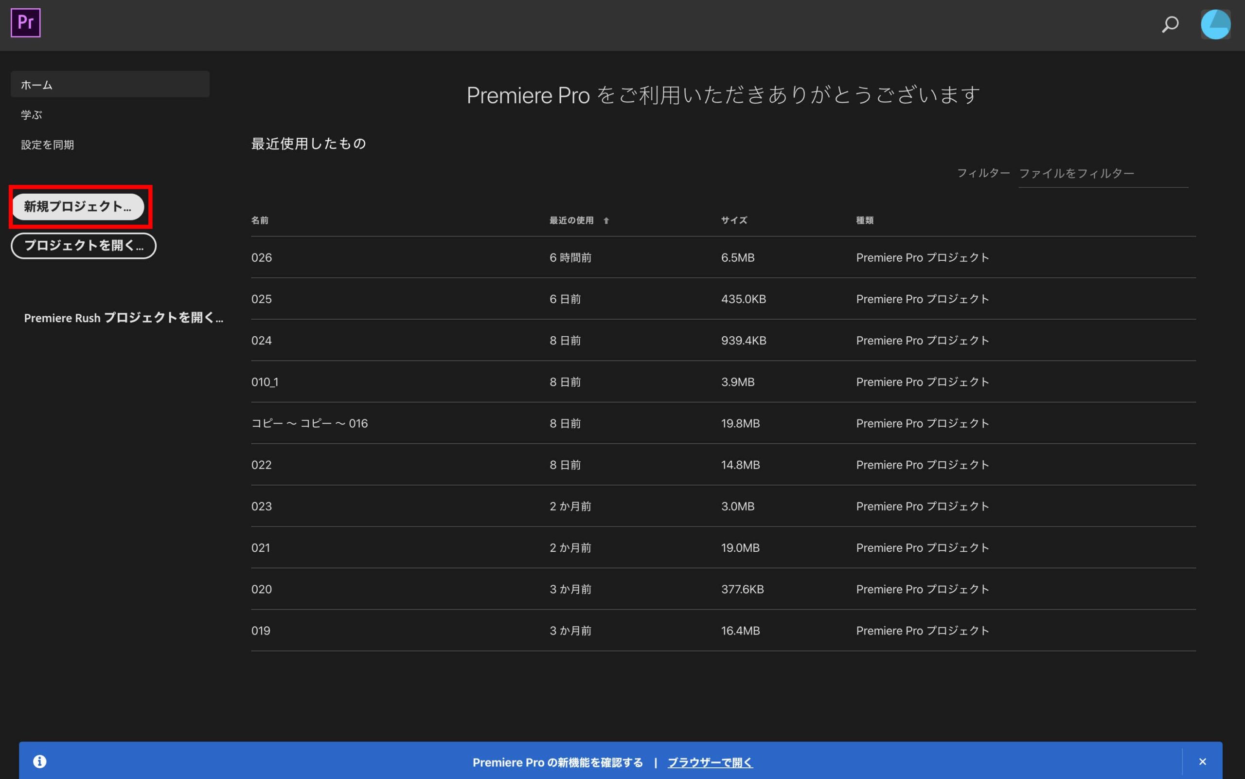Sort by the サイズ column header
The image size is (1245, 779).
pyautogui.click(x=734, y=220)
